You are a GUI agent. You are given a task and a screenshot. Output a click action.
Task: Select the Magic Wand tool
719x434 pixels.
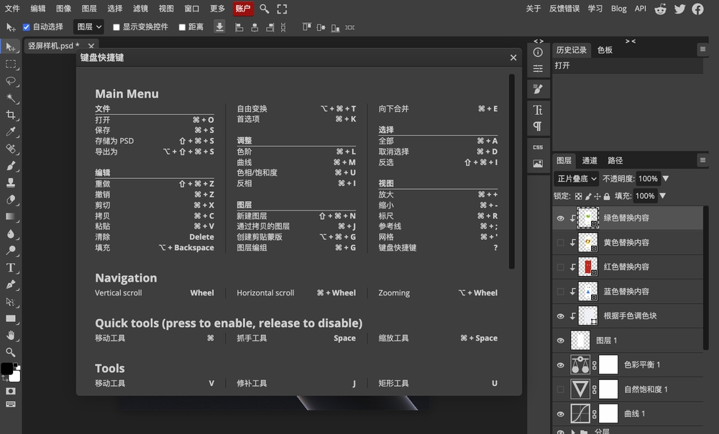coord(11,98)
